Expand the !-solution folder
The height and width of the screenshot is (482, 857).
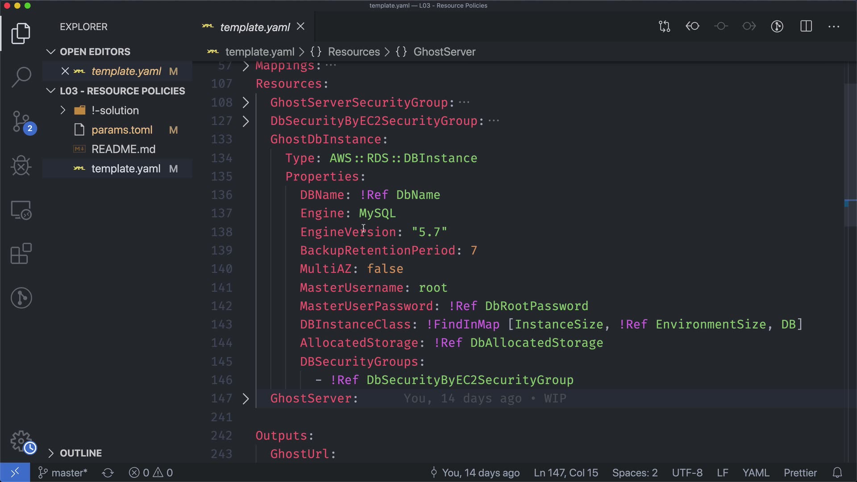point(63,110)
